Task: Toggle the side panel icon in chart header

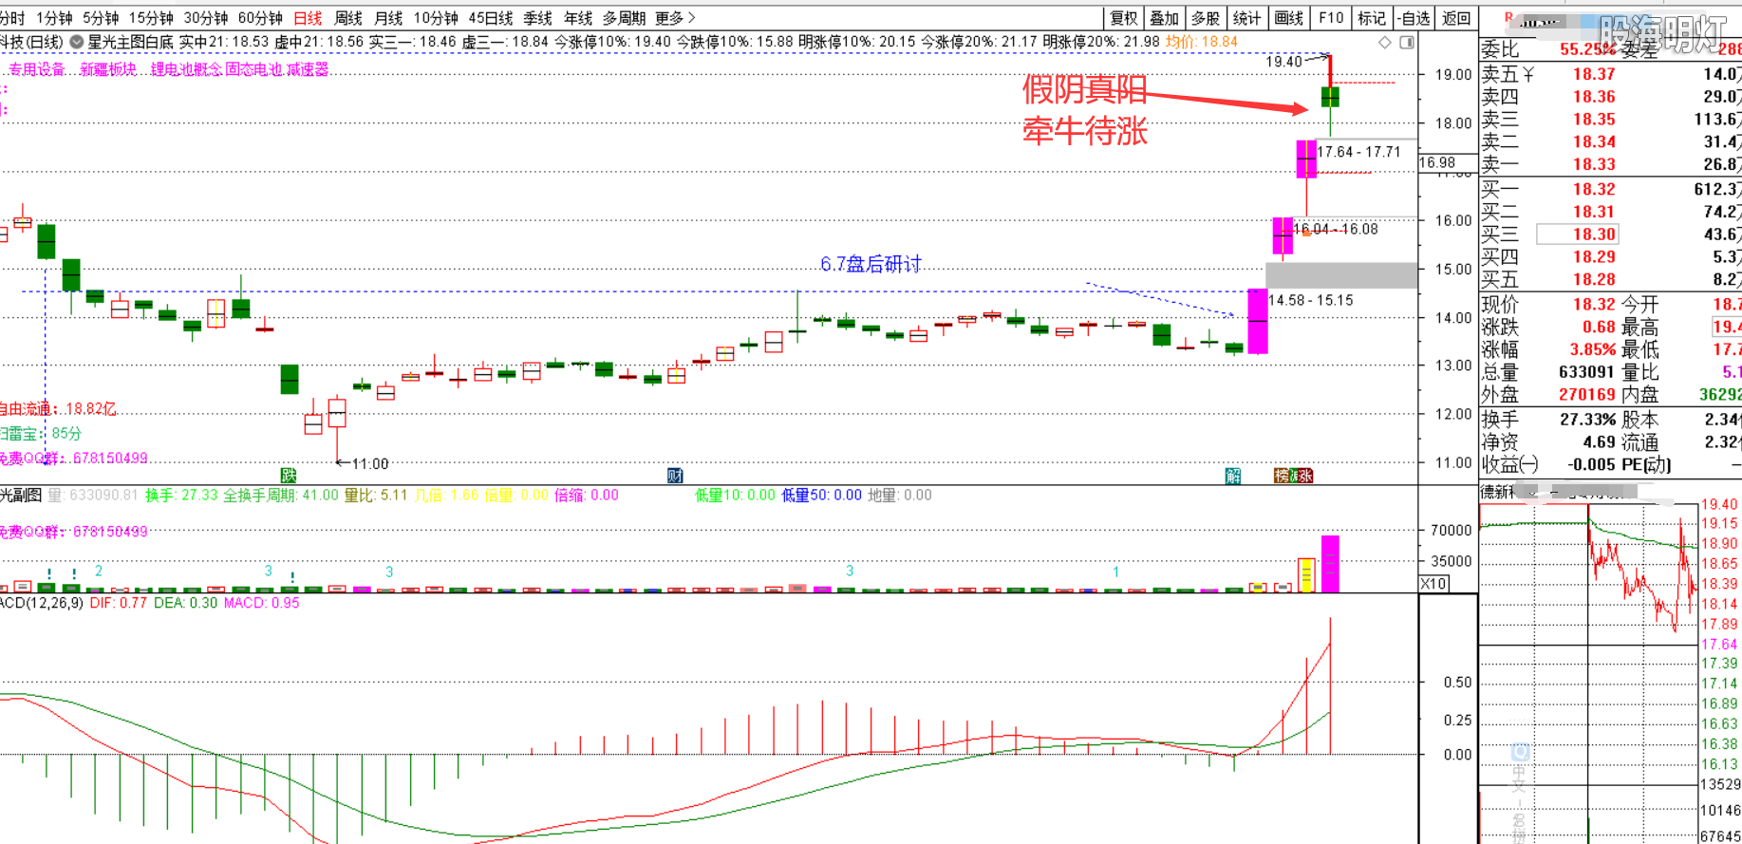Action: pos(1407,42)
